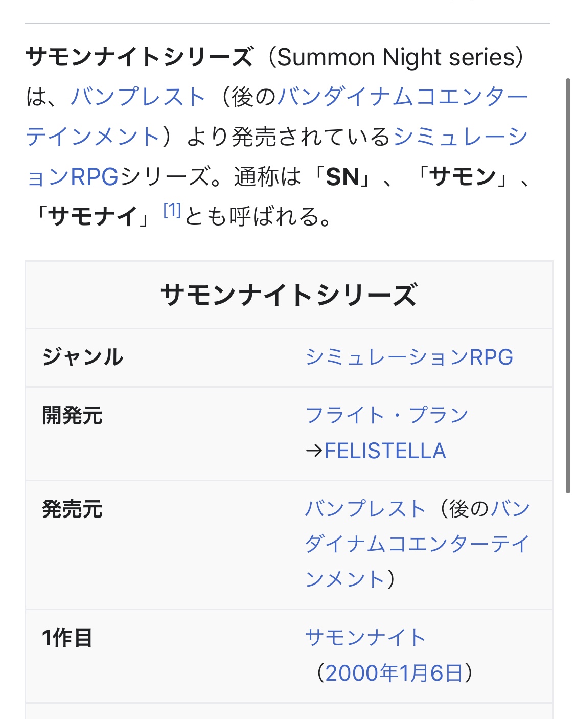Open the FELISTELLA developer link
575x719 pixels.
click(x=385, y=451)
